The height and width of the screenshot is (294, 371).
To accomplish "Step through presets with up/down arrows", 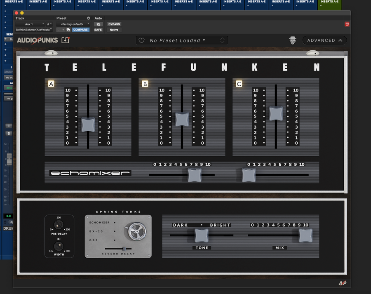I will 222,40.
